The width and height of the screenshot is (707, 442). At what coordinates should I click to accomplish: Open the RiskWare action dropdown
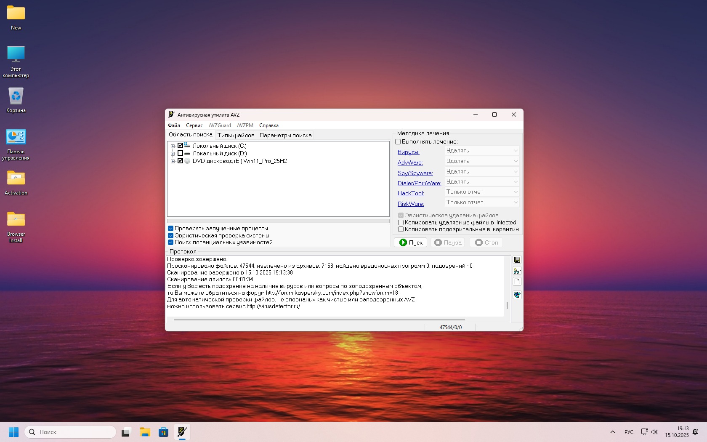[482, 202]
